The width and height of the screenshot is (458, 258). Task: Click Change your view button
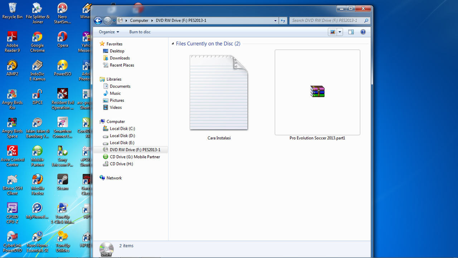(333, 32)
